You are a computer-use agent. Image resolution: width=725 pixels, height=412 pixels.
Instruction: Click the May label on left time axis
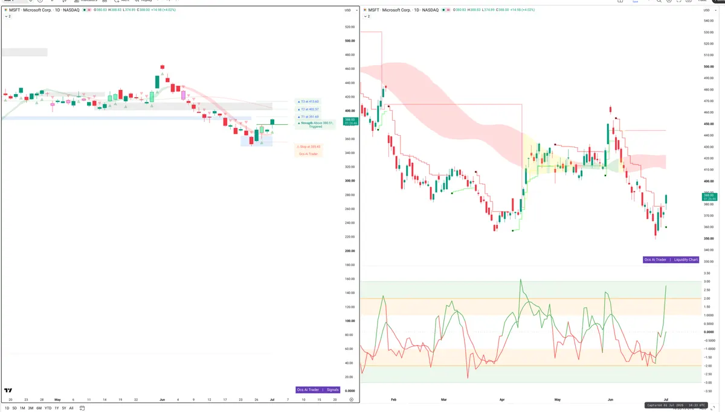tap(57, 399)
